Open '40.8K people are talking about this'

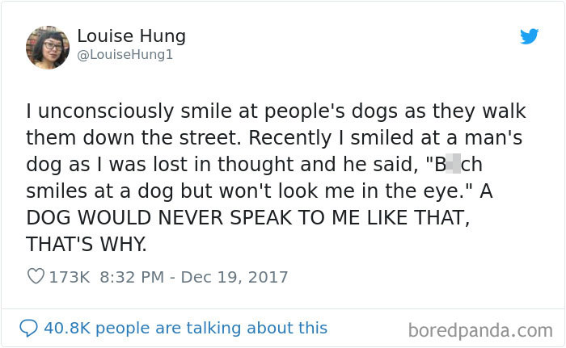[x=185, y=328]
